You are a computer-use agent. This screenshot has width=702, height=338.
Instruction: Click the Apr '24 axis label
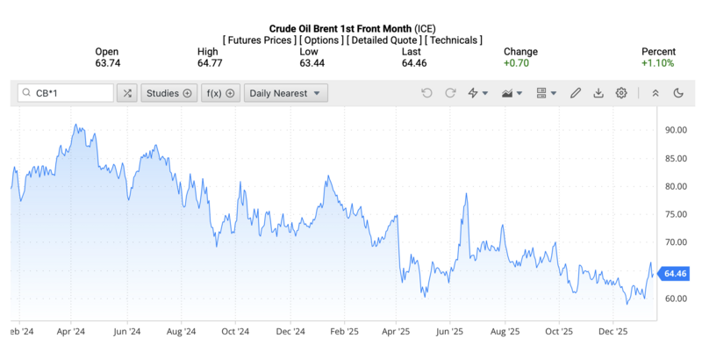71,332
